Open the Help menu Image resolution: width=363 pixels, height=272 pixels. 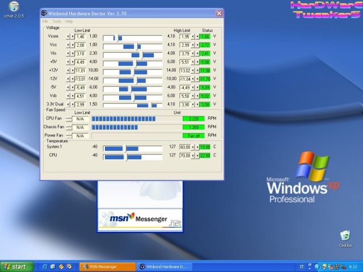tap(69, 22)
